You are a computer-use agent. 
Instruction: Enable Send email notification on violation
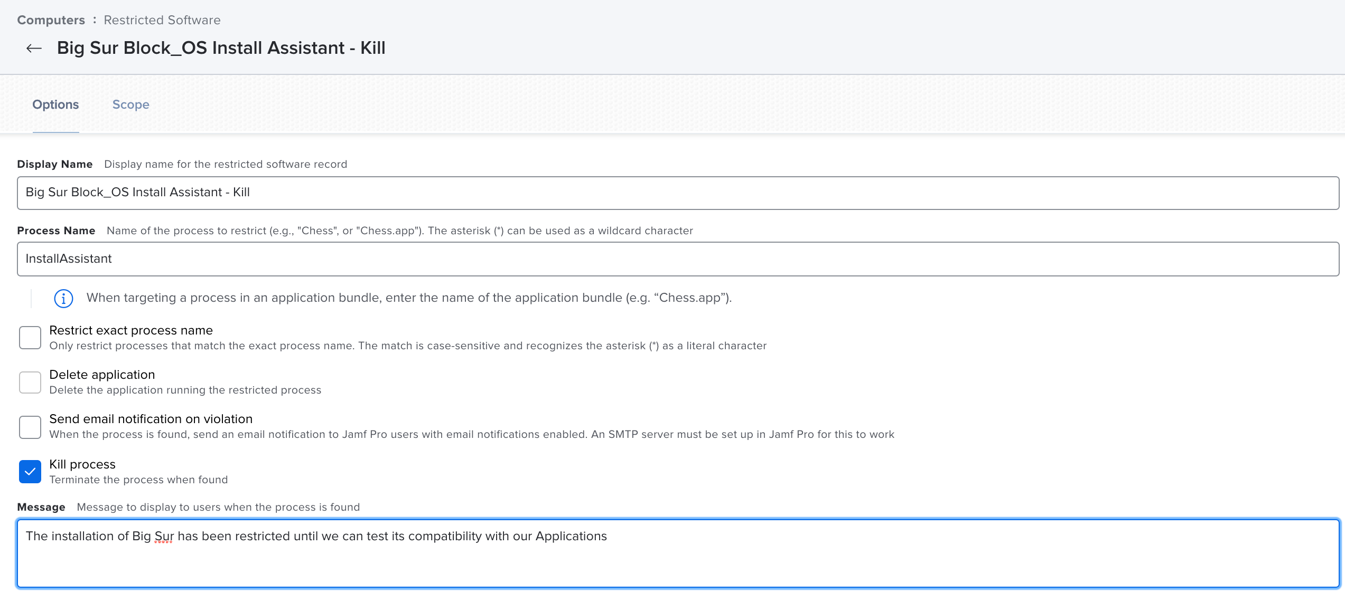(x=30, y=427)
